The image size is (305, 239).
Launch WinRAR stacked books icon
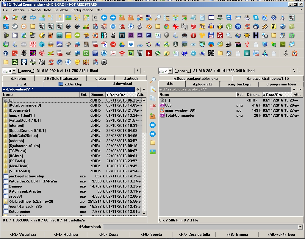(238, 44)
